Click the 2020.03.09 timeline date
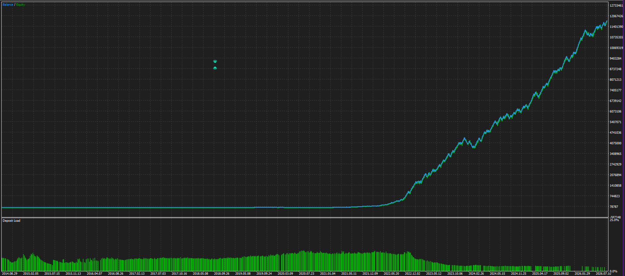The height and width of the screenshot is (276, 625). (285, 274)
